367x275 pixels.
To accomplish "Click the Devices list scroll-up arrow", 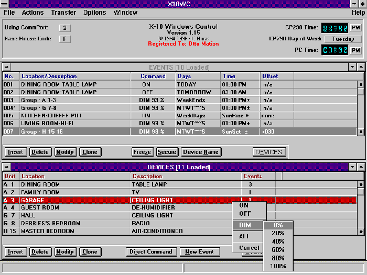I will click(361, 184).
